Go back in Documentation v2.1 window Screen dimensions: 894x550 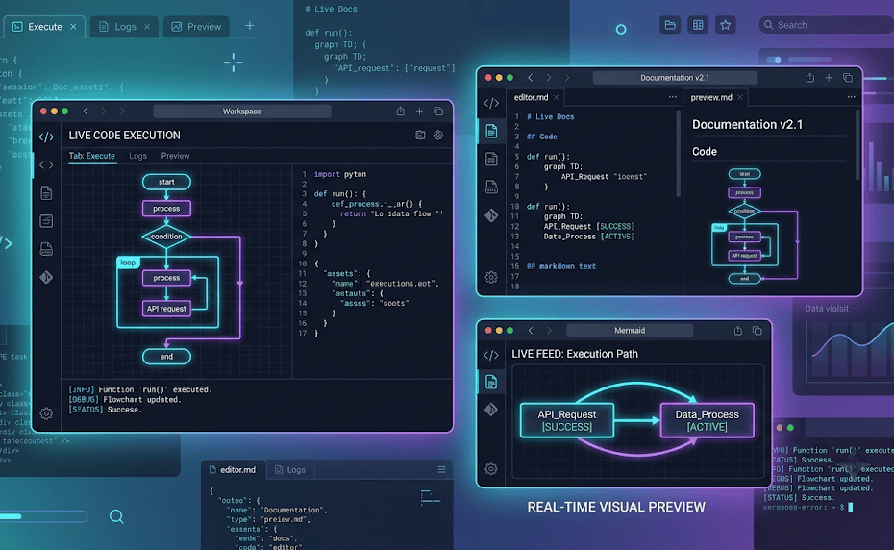[x=531, y=78]
